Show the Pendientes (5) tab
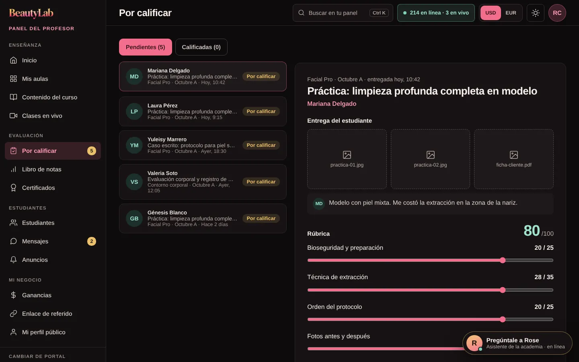The width and height of the screenshot is (579, 362). [146, 47]
